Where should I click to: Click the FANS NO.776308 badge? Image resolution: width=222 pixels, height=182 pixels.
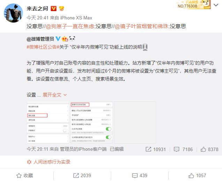click(x=193, y=5)
